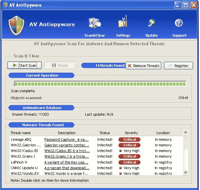Image resolution: width=200 pixels, height=190 pixels.
Task: Click the Critical badge for Lineage ABQ
Action: tap(129, 139)
